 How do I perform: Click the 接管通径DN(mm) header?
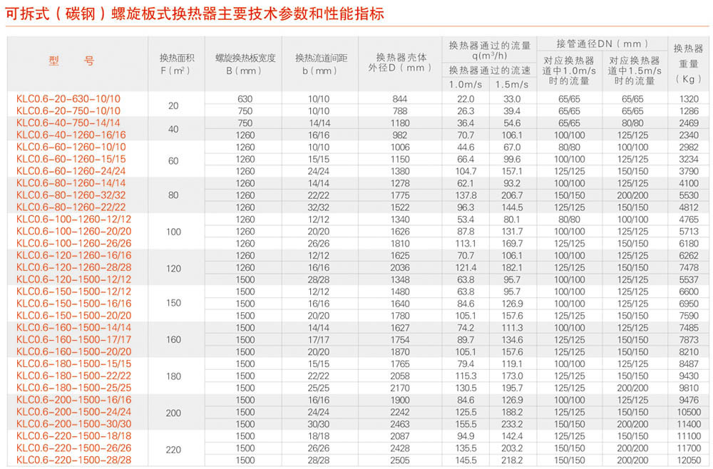pyautogui.click(x=602, y=43)
